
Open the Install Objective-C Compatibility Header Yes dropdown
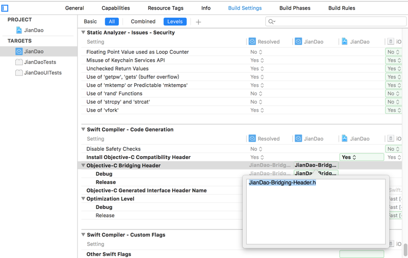coord(361,158)
